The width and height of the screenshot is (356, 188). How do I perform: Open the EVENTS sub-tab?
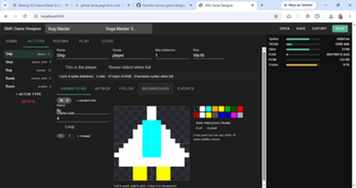pyautogui.click(x=186, y=89)
